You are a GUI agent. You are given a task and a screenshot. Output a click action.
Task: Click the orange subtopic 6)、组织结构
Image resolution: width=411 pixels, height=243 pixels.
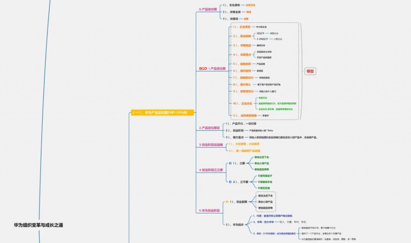(242, 71)
